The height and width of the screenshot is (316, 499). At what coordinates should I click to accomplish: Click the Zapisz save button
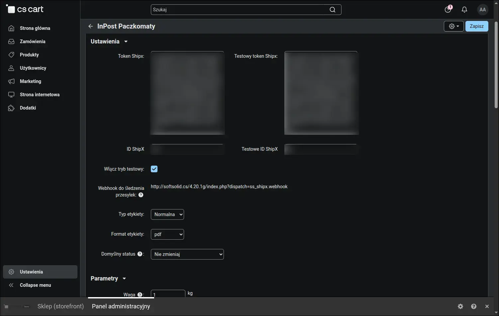[477, 26]
